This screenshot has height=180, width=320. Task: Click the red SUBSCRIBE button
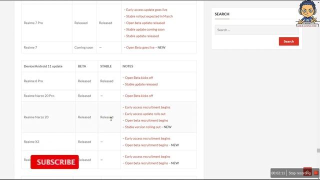click(54, 162)
